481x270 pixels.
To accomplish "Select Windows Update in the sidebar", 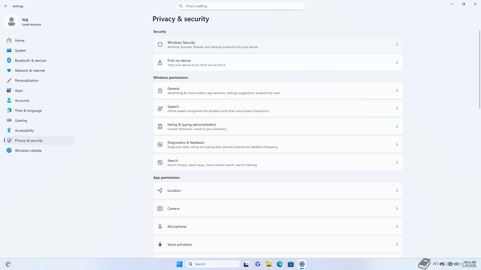I will point(28,150).
